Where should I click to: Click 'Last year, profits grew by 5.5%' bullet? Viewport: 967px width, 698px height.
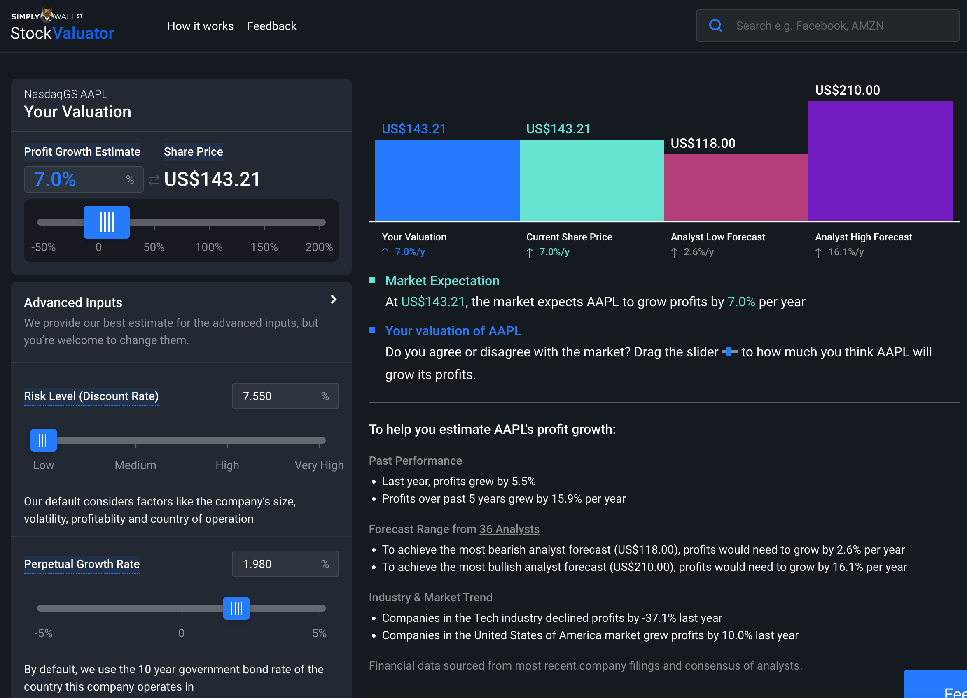click(458, 481)
